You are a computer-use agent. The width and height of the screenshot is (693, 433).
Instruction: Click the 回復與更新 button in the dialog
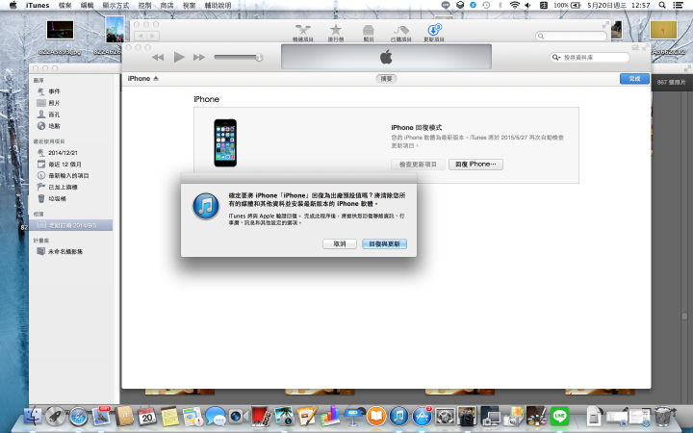tap(384, 243)
